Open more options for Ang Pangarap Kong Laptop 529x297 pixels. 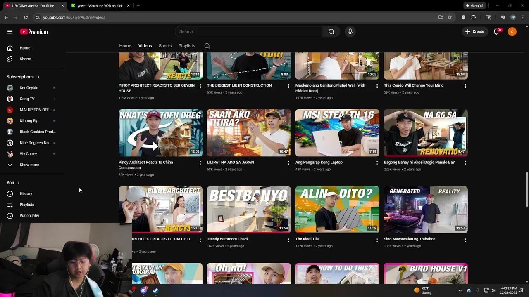pyautogui.click(x=377, y=163)
